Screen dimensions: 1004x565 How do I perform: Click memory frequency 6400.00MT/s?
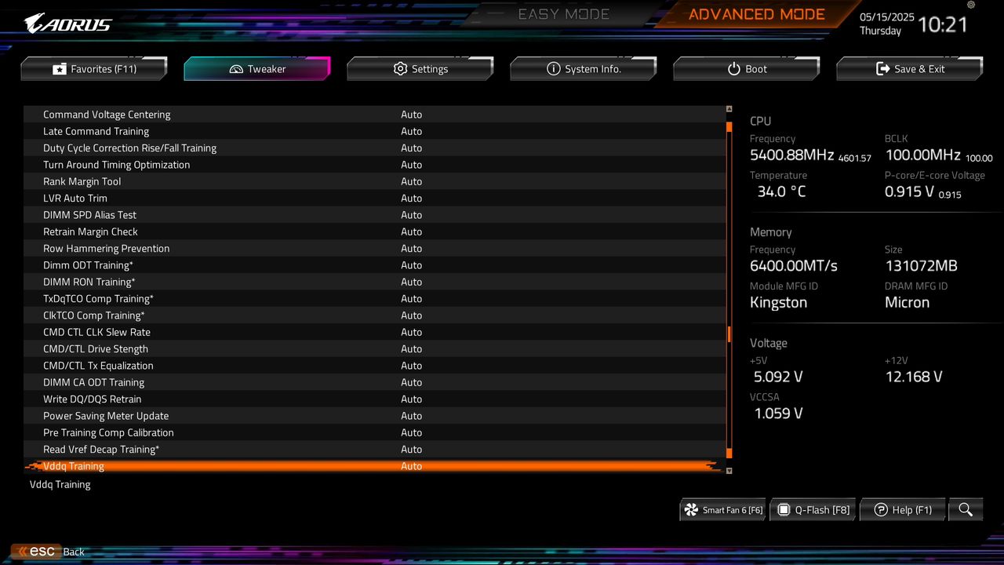(x=794, y=266)
